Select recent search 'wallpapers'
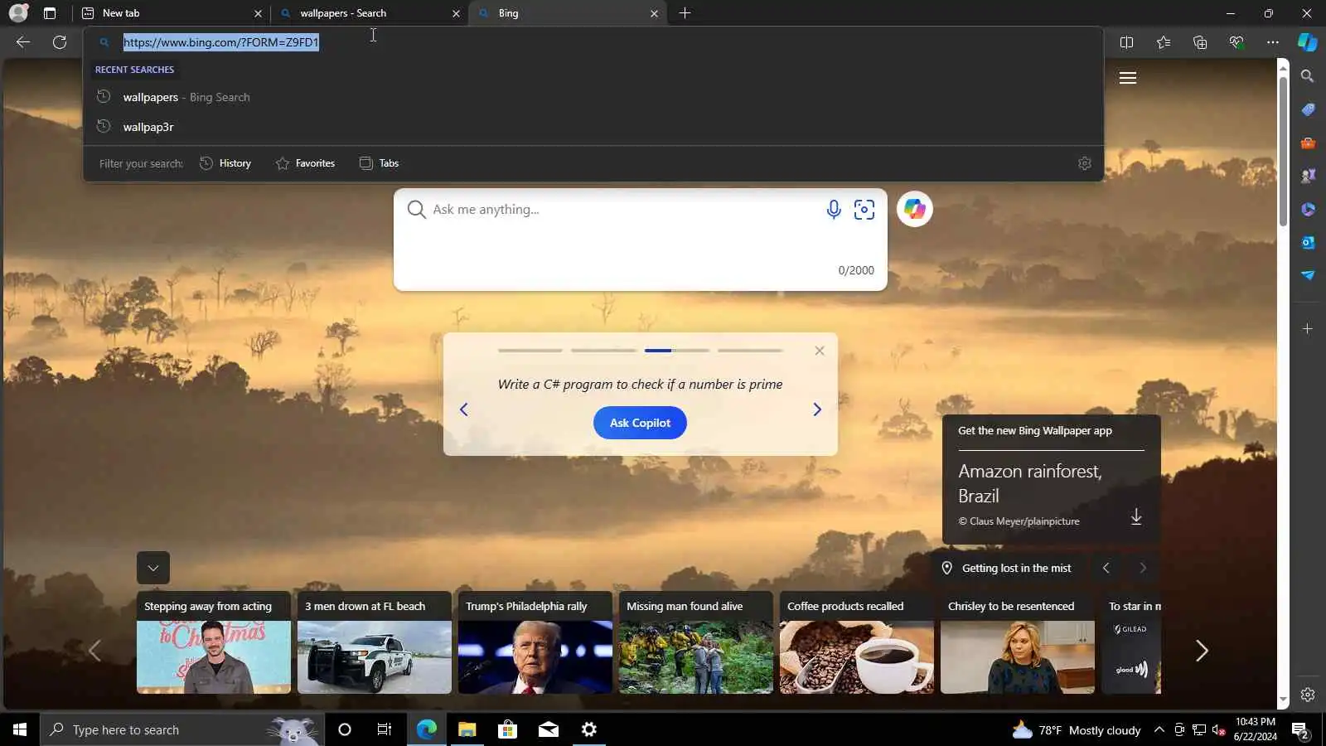1326x746 pixels. 593,97
